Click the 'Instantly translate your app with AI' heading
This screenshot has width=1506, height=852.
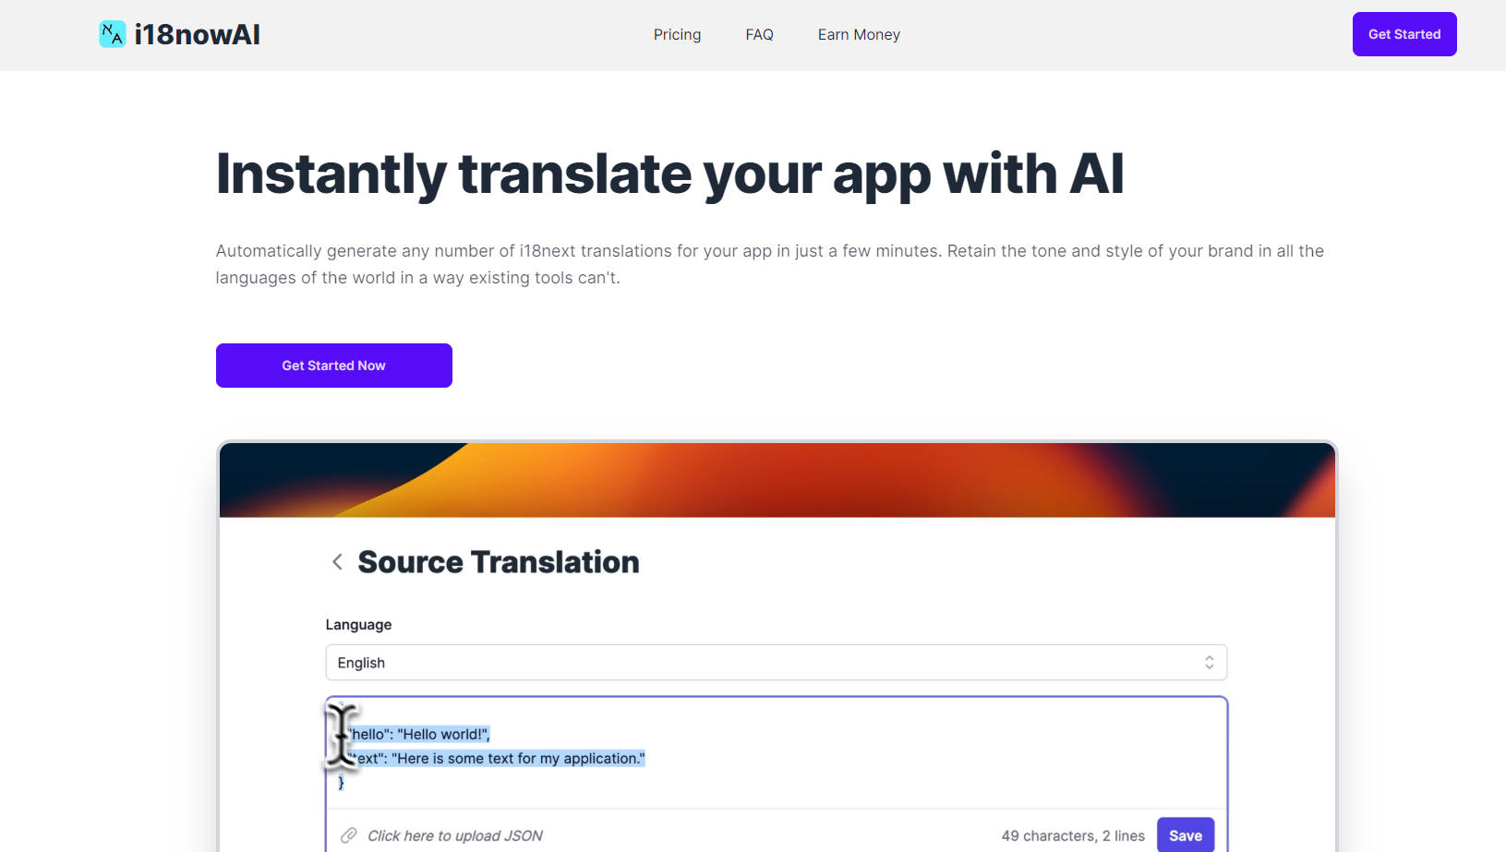click(669, 174)
